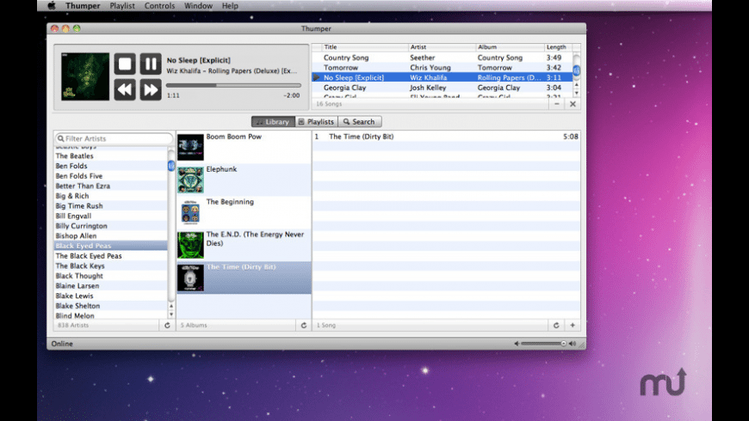Click the queue list scroll down arrow
Screen dimensions: 749x421
click(577, 94)
